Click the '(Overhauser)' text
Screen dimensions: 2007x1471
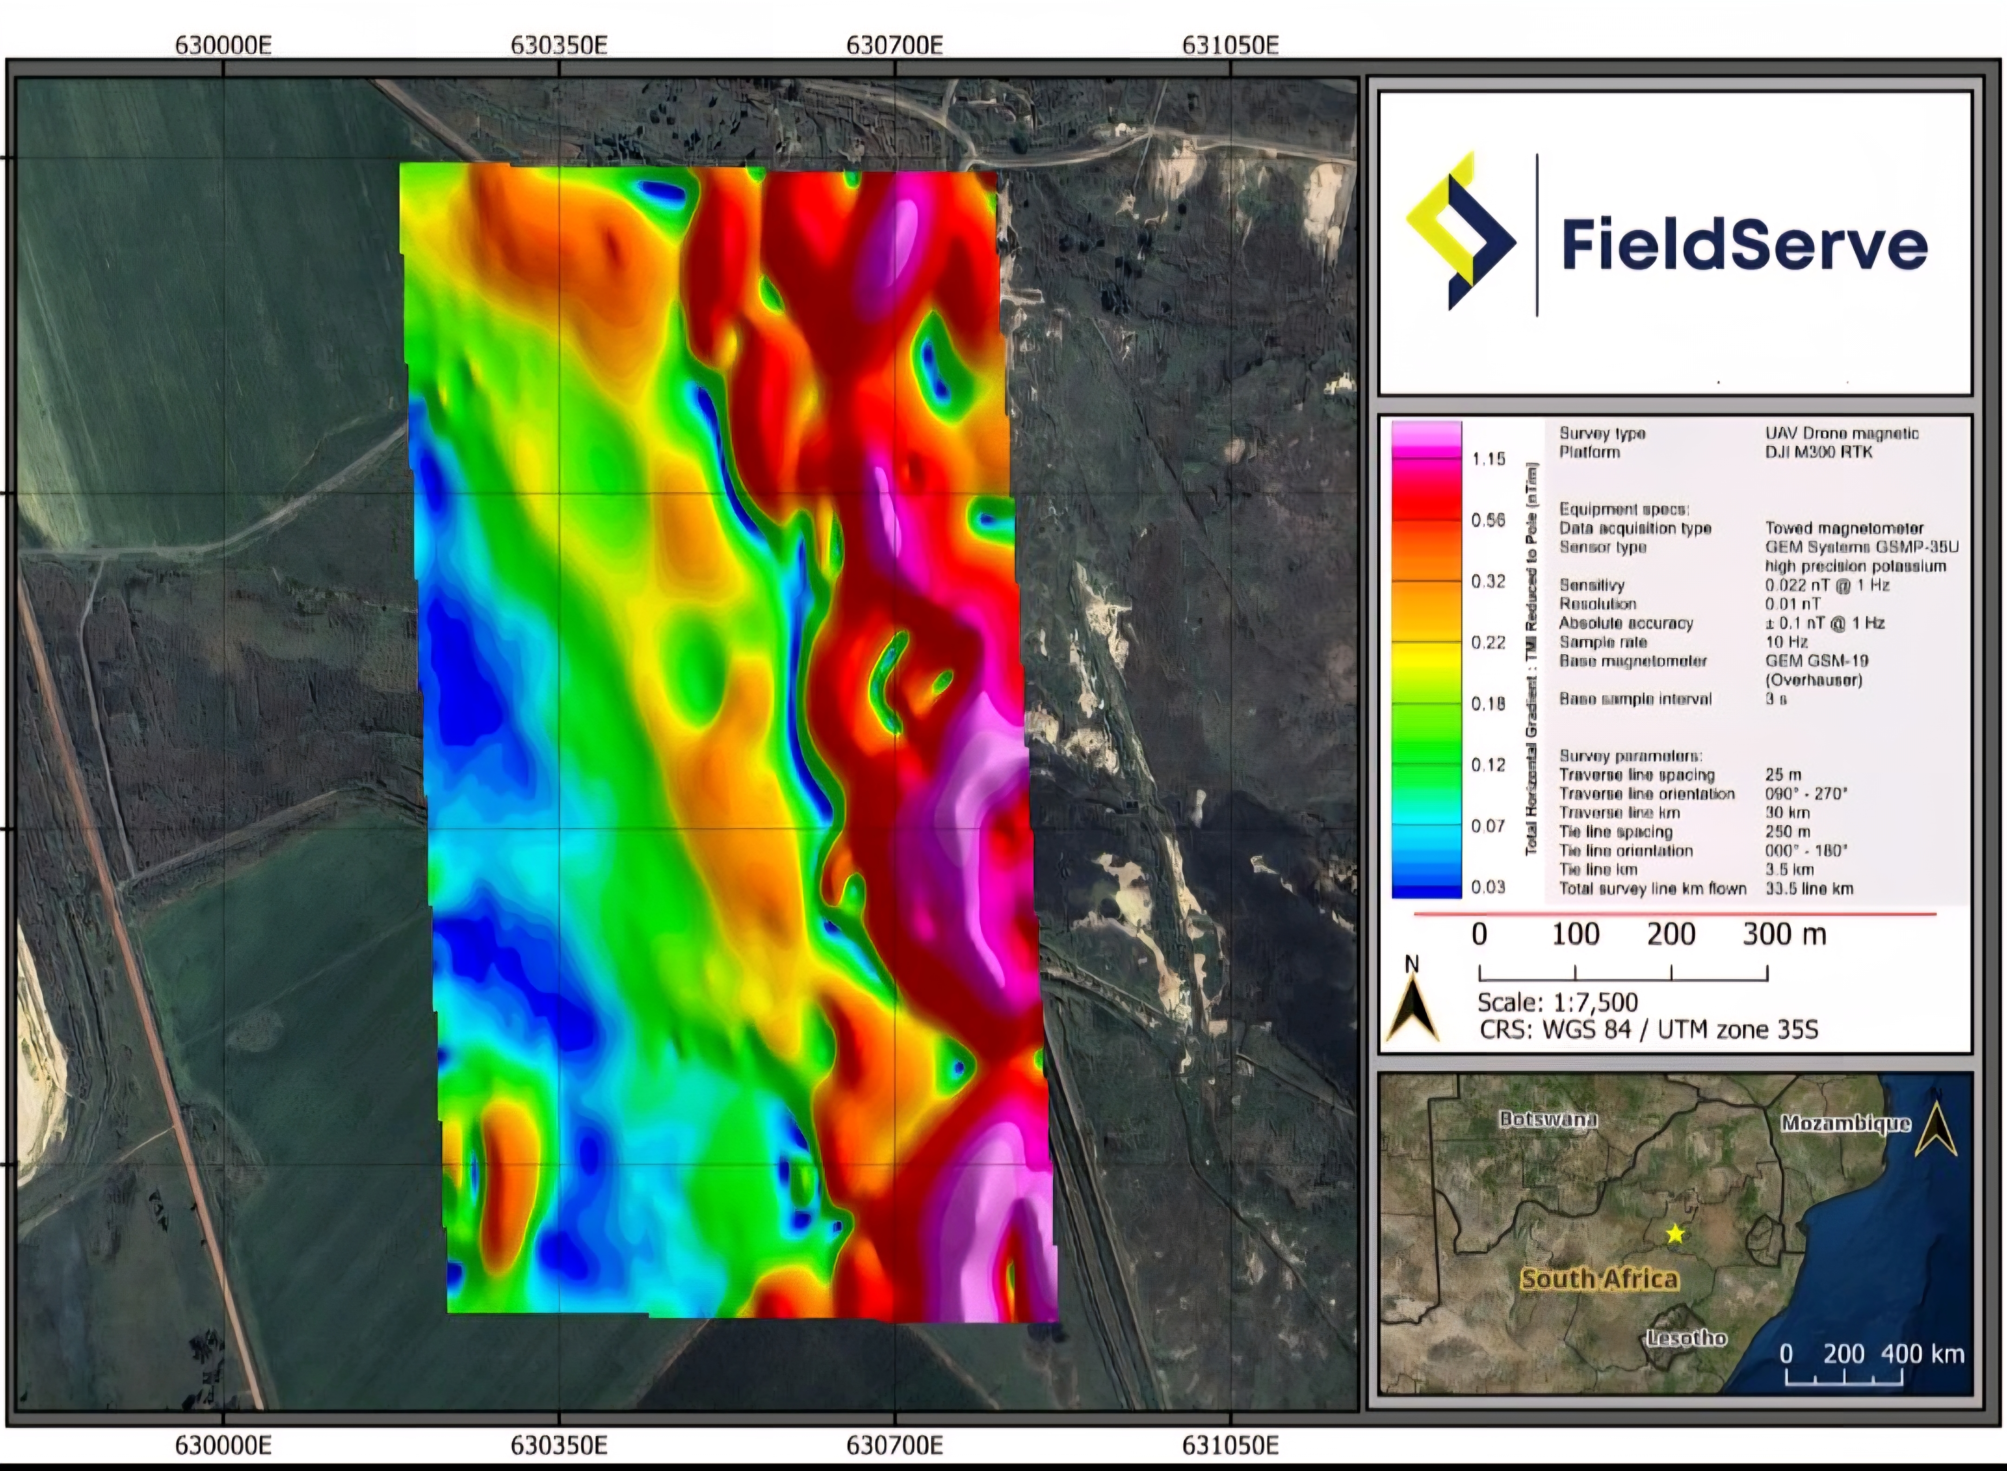click(1814, 680)
